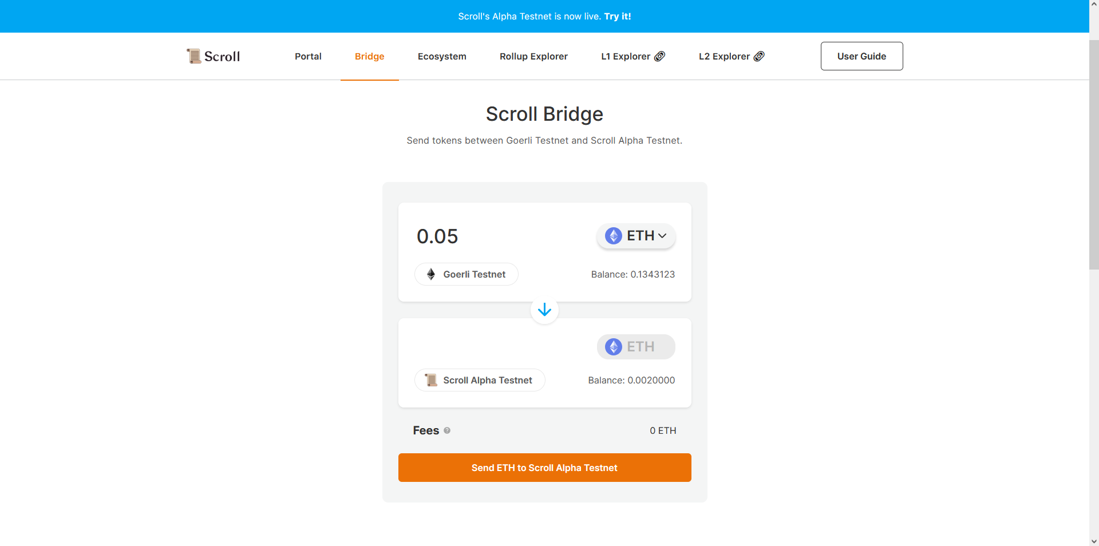Click the scroll icon beside Scroll Alpha Testnet
Viewport: 1099px width, 546px height.
tap(431, 380)
